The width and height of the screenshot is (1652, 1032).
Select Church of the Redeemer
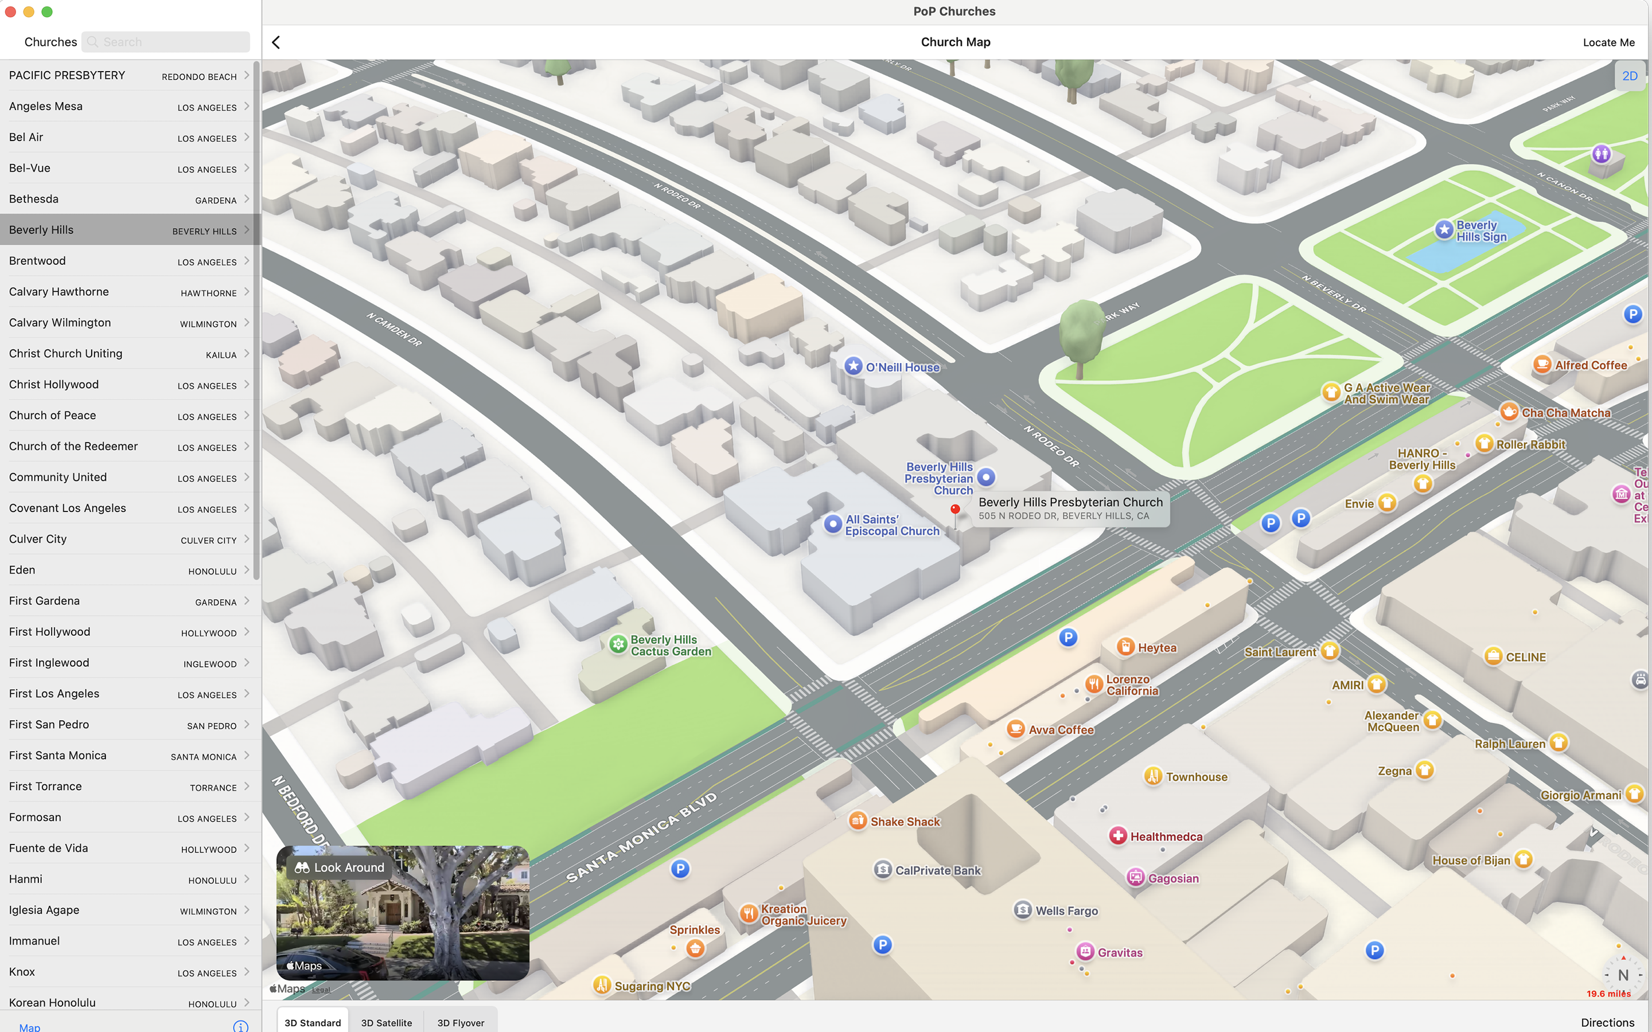pos(130,445)
